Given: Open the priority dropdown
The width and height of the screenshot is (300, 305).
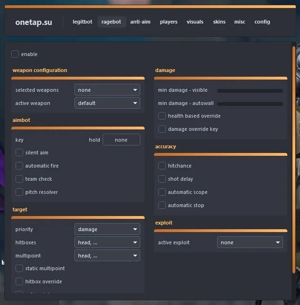Looking at the screenshot, I should coord(107,229).
